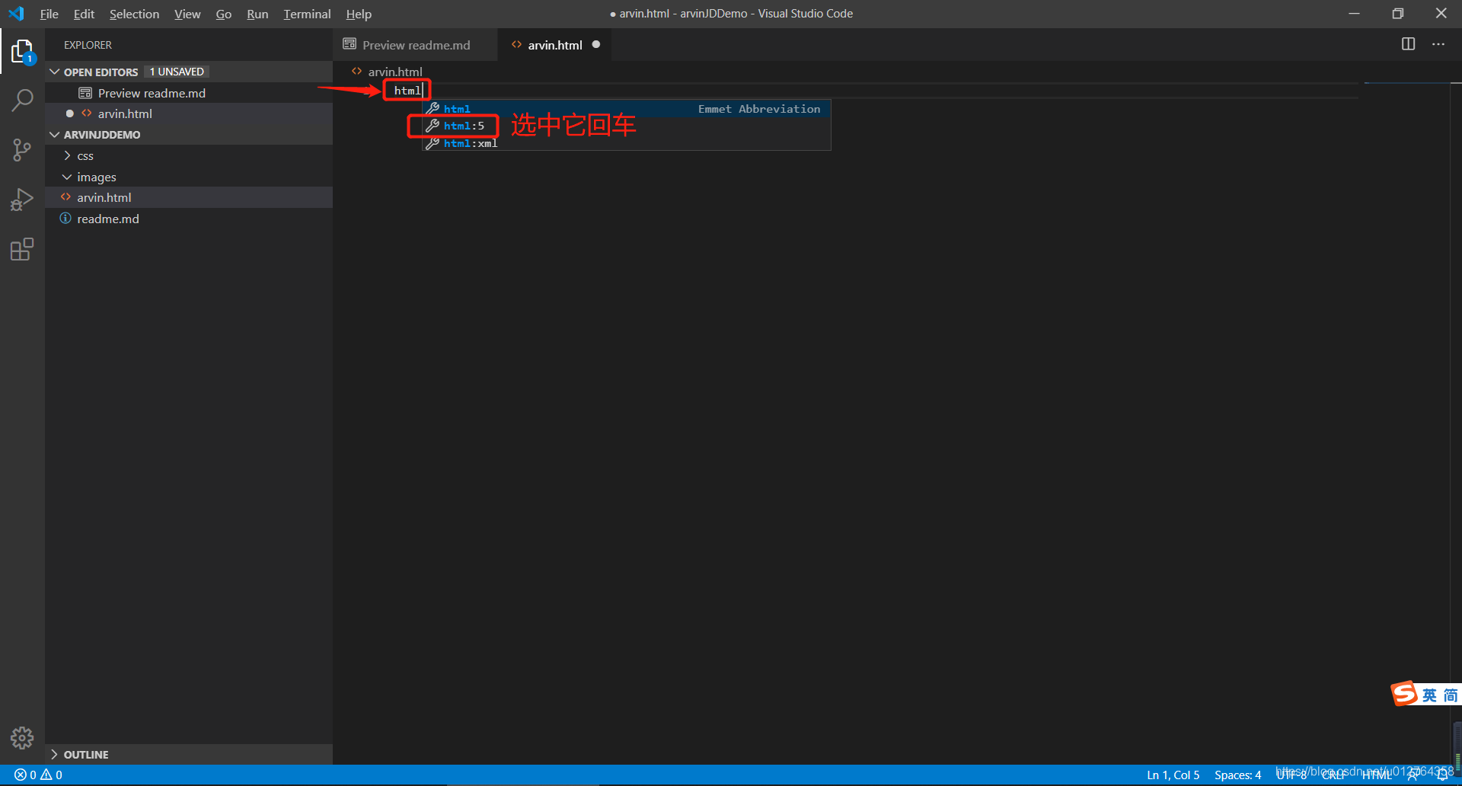Image resolution: width=1462 pixels, height=786 pixels.
Task: Collapse the ARVINJDDEMO folder section
Action: (54, 134)
